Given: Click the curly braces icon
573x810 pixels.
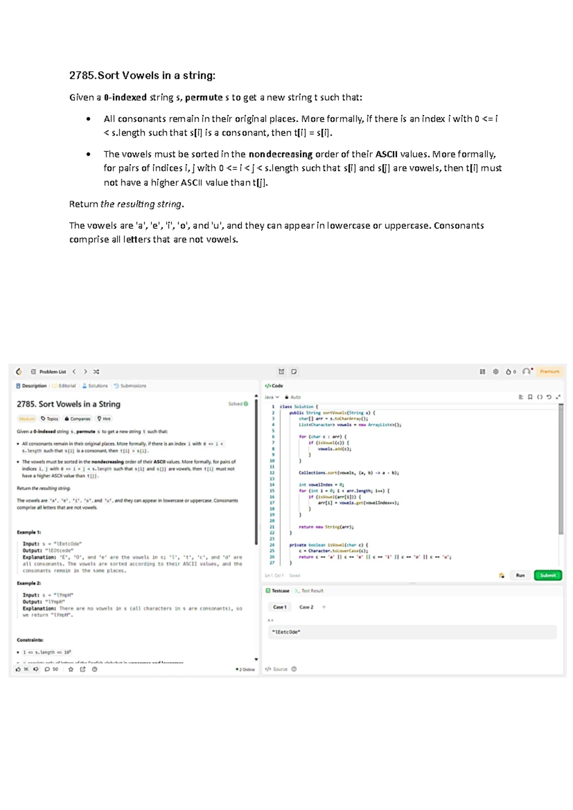Looking at the screenshot, I should point(540,397).
